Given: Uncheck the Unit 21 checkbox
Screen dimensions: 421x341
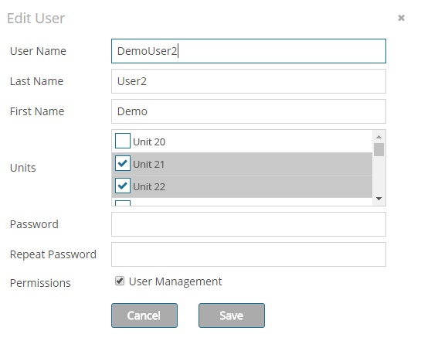Looking at the screenshot, I should [123, 163].
